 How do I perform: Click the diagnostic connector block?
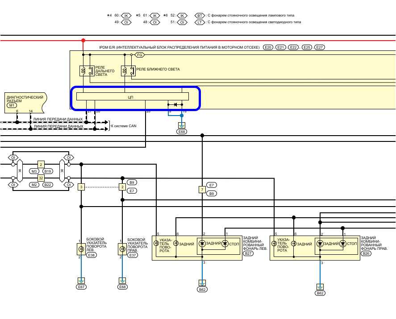pyautogui.click(x=25, y=103)
